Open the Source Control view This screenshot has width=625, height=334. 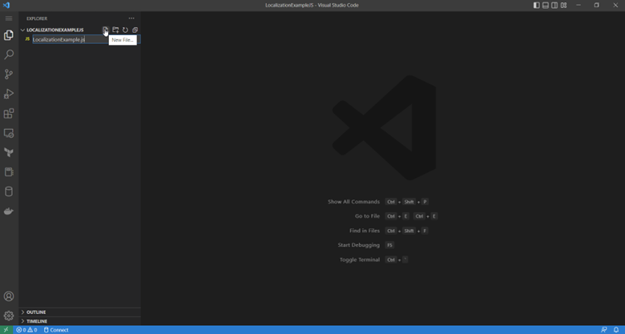pyautogui.click(x=9, y=74)
